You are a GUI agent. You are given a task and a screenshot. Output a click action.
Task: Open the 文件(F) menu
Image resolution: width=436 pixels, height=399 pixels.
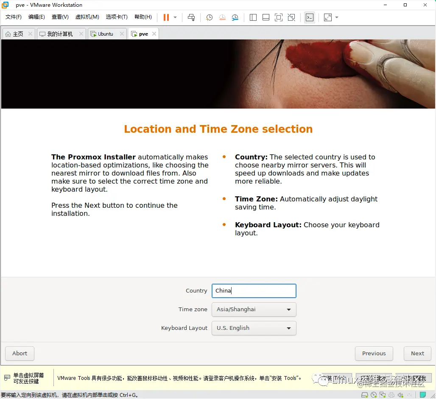(13, 17)
